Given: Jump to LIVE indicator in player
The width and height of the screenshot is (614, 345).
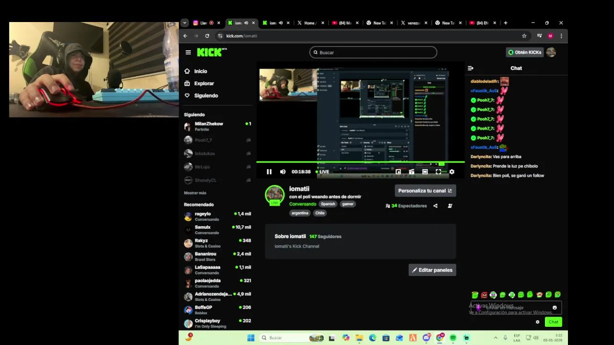Looking at the screenshot, I should pos(322,172).
